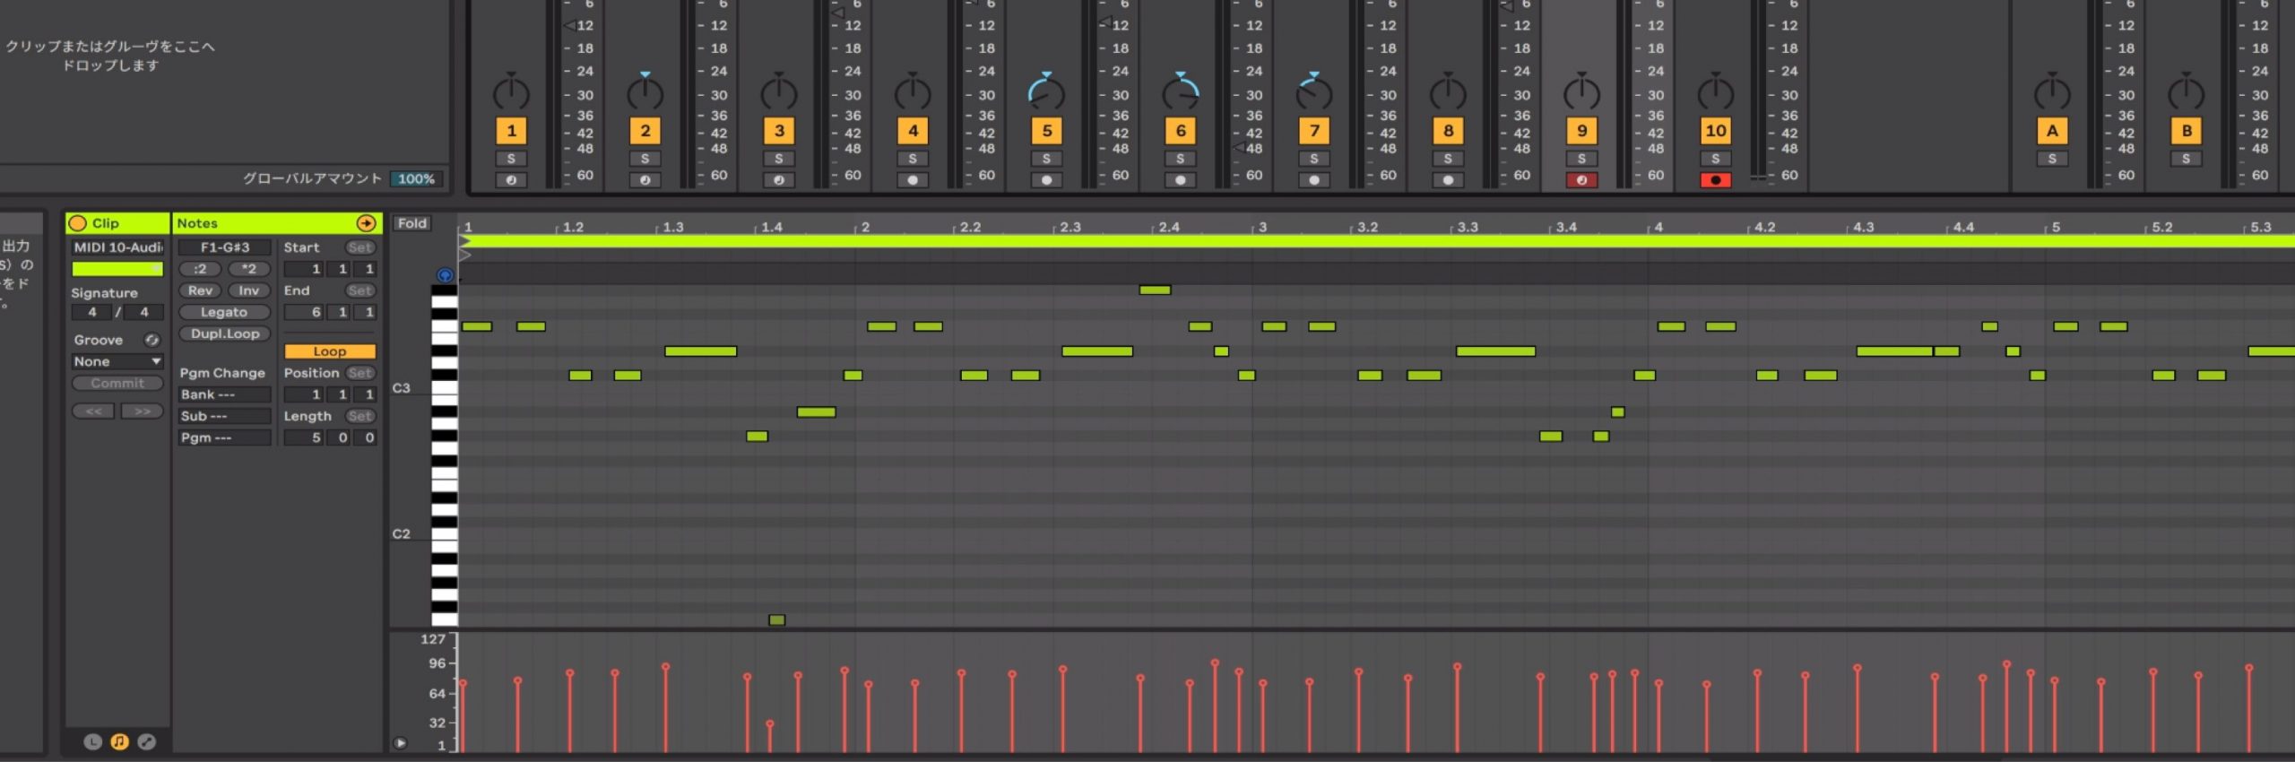Toggle return track A activator
Screen dimensions: 2295x762
click(2052, 131)
